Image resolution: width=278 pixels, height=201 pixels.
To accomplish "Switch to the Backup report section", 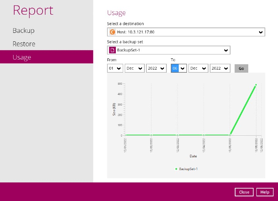I will (24, 31).
